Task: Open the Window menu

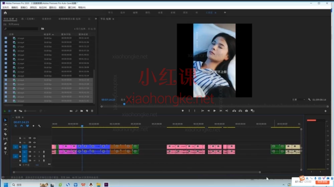Action: point(72,7)
